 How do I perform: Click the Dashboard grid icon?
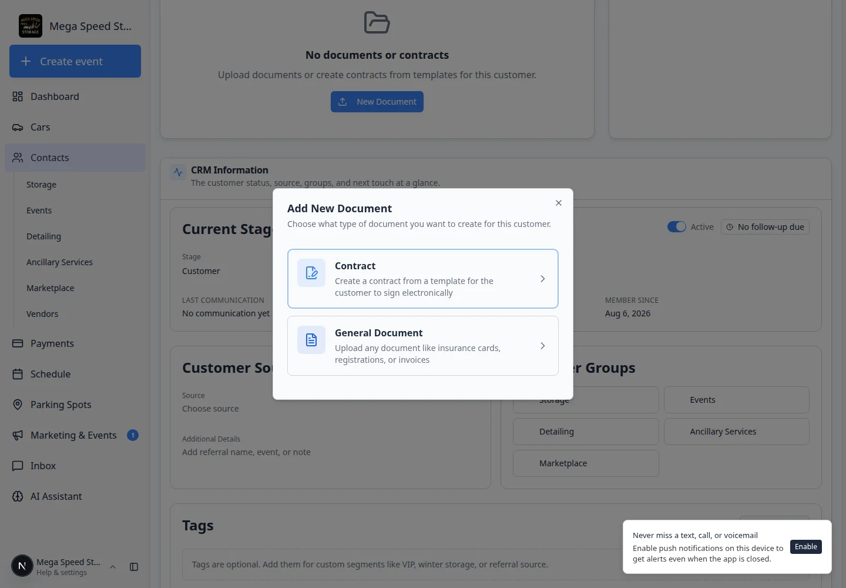pos(18,96)
